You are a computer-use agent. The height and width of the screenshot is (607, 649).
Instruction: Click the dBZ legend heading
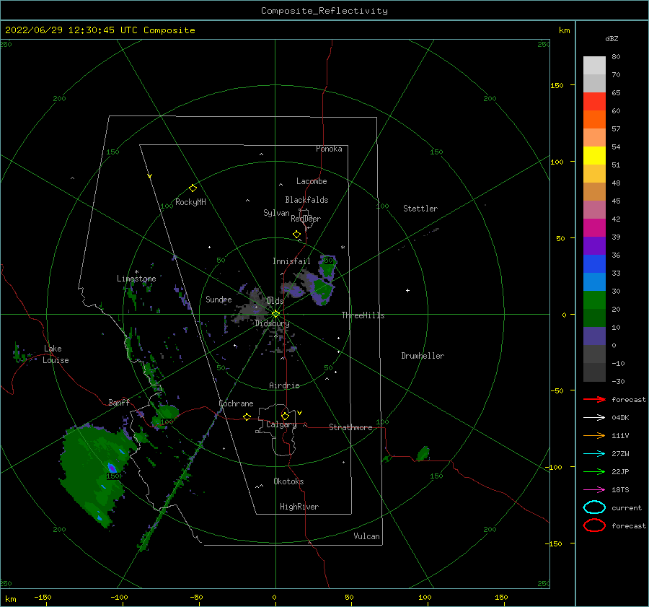pyautogui.click(x=612, y=38)
